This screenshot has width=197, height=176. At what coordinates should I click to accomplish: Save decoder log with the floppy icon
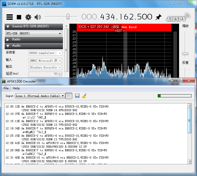click(x=77, y=96)
